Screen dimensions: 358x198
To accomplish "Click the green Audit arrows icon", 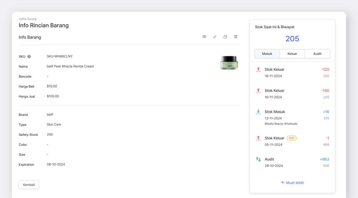I will click(x=258, y=159).
